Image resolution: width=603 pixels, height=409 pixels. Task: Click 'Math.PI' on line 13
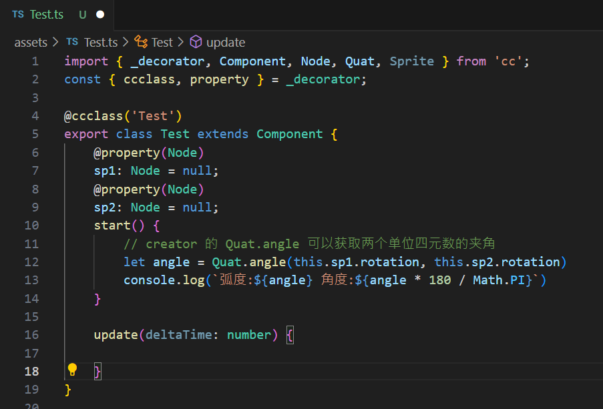499,280
